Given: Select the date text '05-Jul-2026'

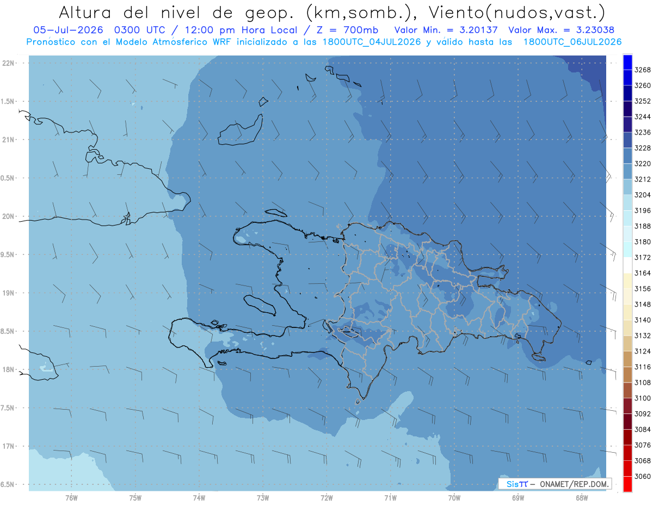Looking at the screenshot, I should click(68, 30).
